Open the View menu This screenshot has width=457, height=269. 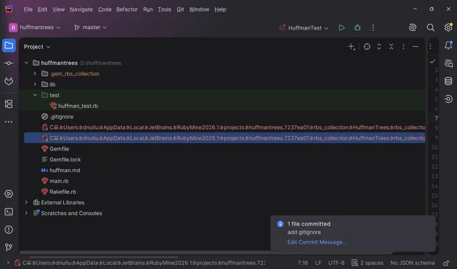[x=58, y=9]
